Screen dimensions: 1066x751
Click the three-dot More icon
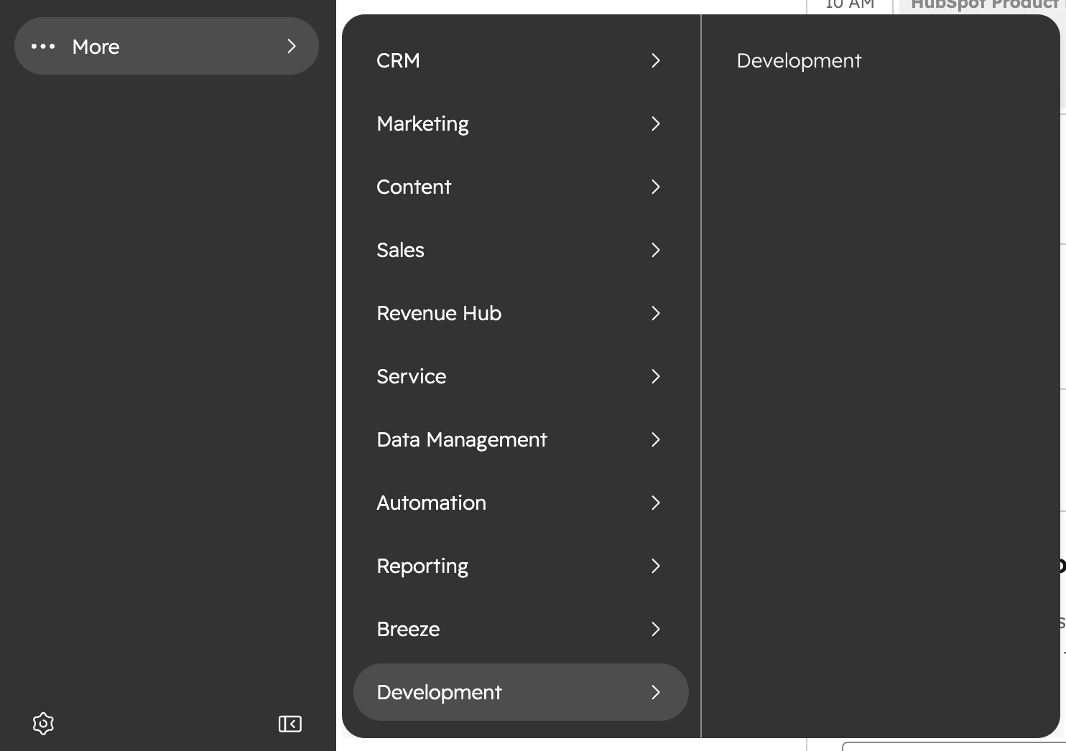coord(43,47)
